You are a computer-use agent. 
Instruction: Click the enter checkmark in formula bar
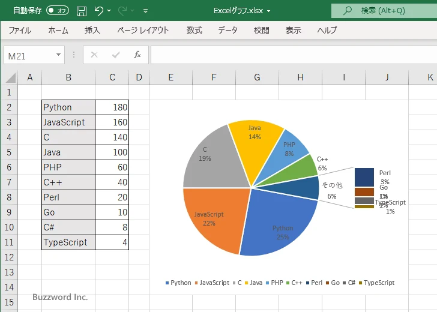116,55
